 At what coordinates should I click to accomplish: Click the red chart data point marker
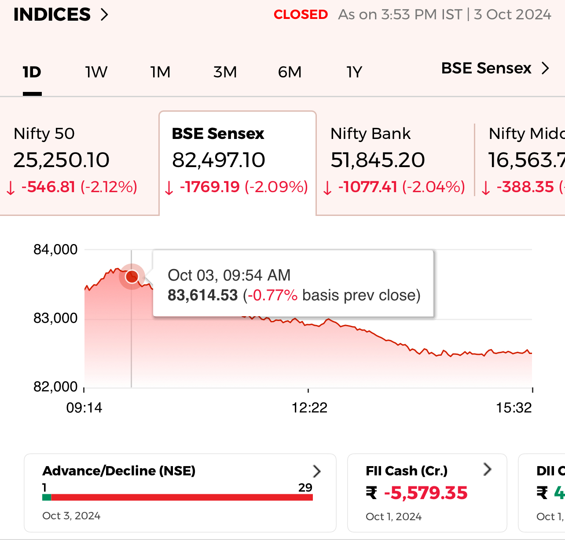point(132,277)
